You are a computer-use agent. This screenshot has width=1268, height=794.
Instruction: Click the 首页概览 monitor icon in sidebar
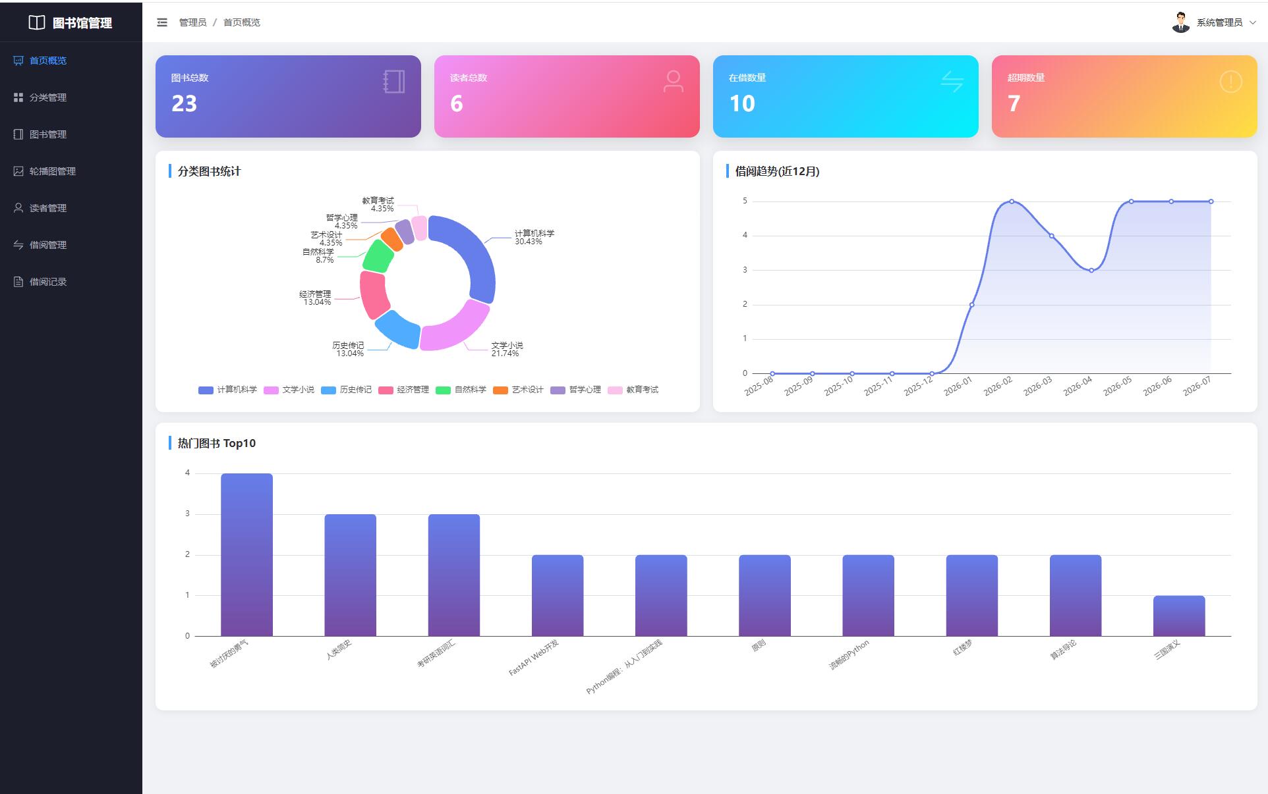(18, 61)
